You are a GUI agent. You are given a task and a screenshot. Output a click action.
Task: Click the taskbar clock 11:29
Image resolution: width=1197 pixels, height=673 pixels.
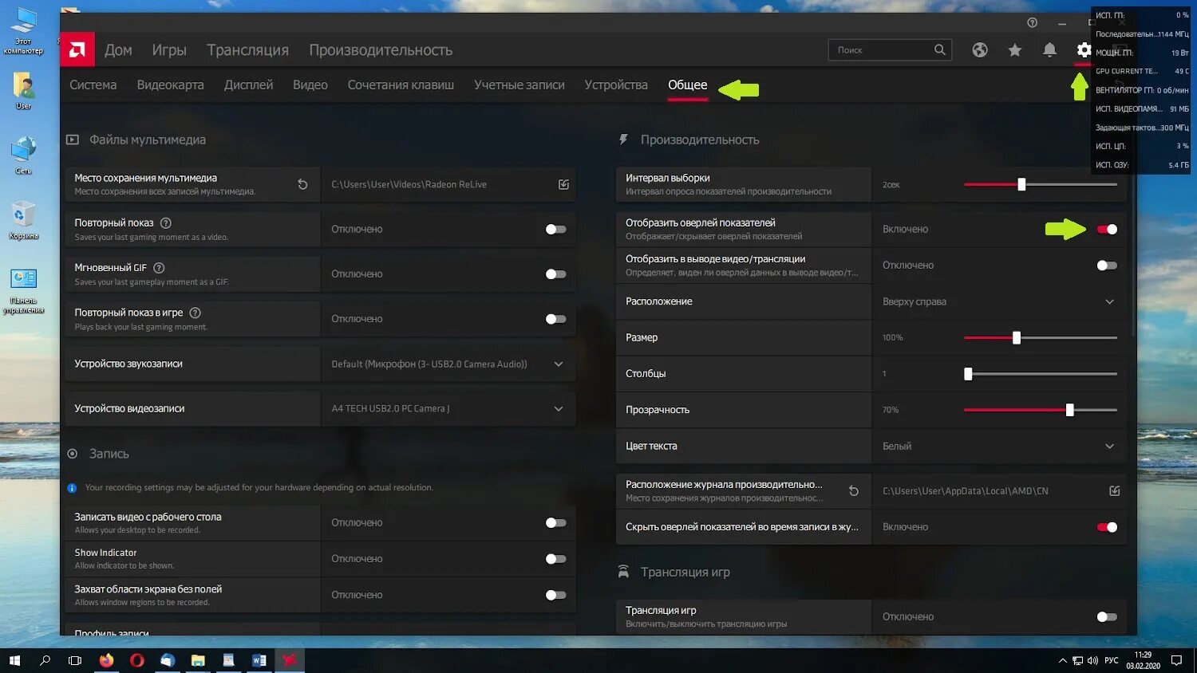tap(1144, 660)
